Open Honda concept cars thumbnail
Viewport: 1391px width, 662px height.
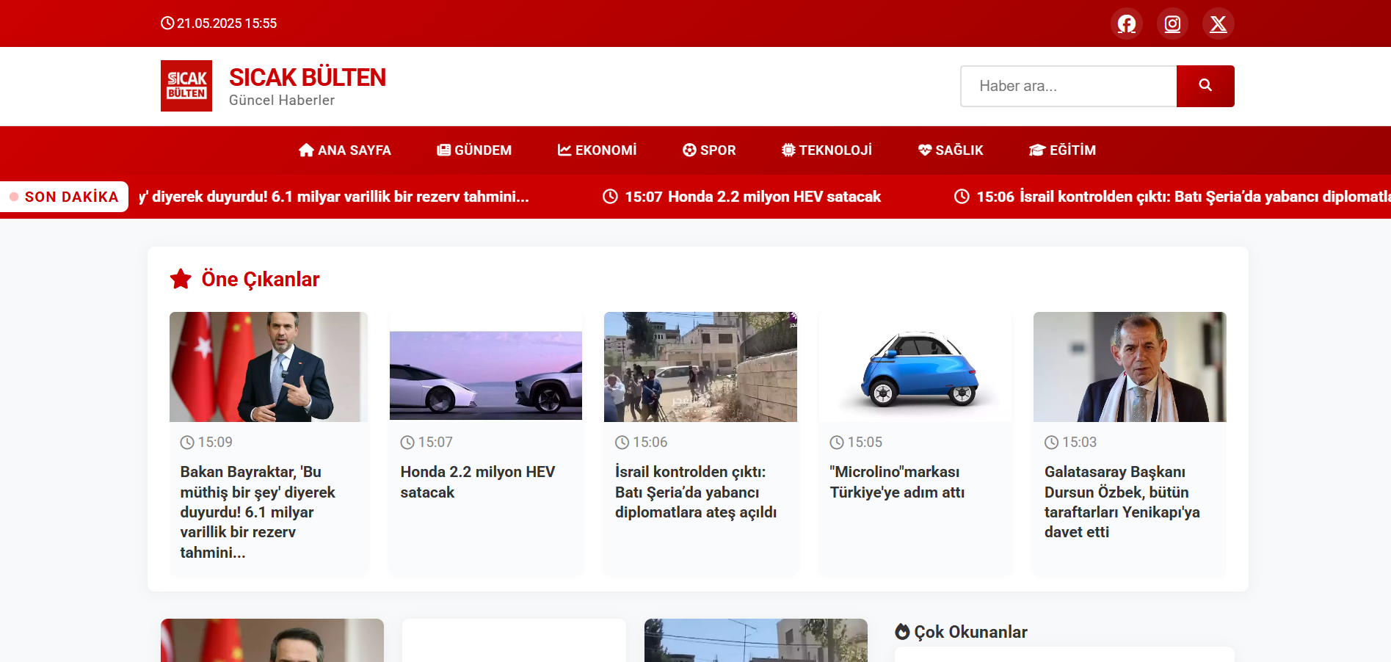(486, 367)
